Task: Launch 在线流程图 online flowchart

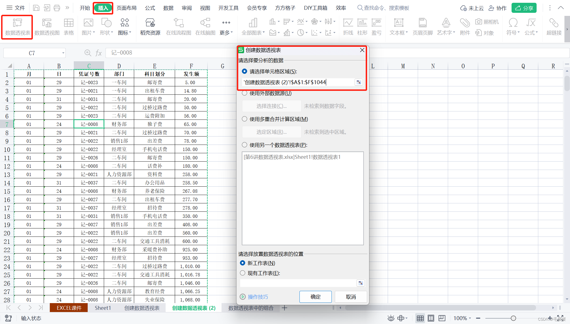Action: click(178, 27)
